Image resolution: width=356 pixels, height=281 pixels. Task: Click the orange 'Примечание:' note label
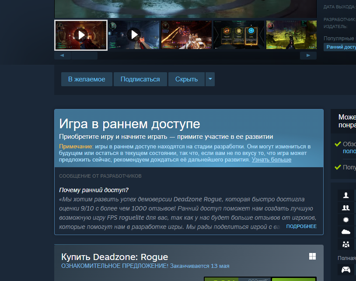[76, 147]
